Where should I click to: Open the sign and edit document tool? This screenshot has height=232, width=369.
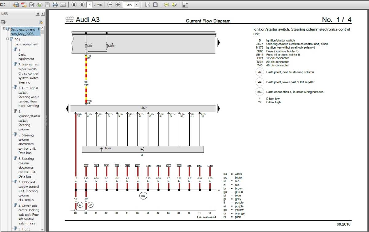(x=32, y=5)
